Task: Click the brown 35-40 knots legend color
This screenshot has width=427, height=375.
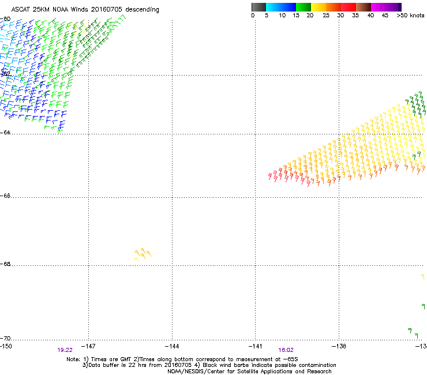Action: 364,7
